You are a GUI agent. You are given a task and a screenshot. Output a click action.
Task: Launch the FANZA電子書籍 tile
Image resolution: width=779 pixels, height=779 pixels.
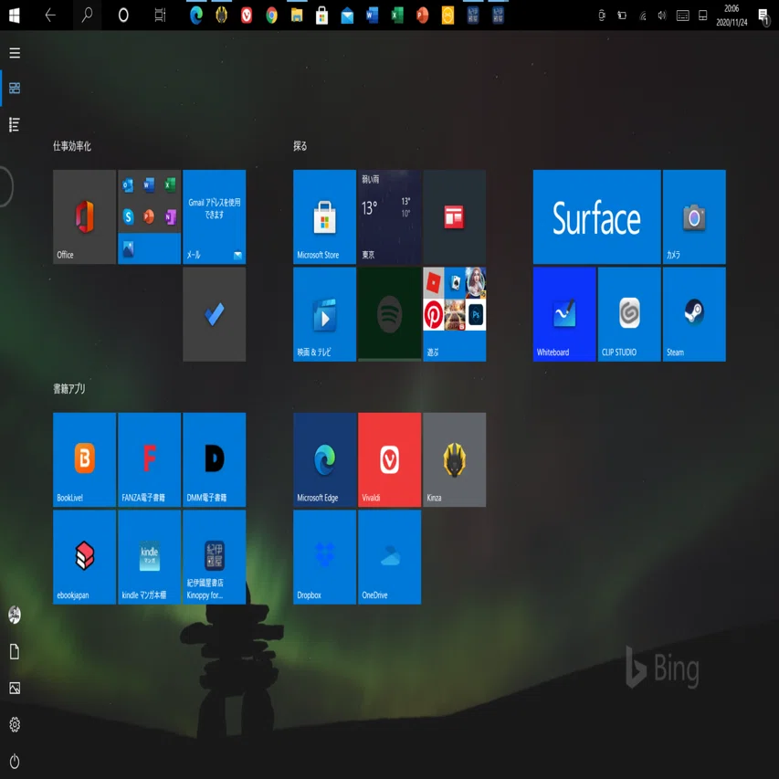pyautogui.click(x=149, y=459)
